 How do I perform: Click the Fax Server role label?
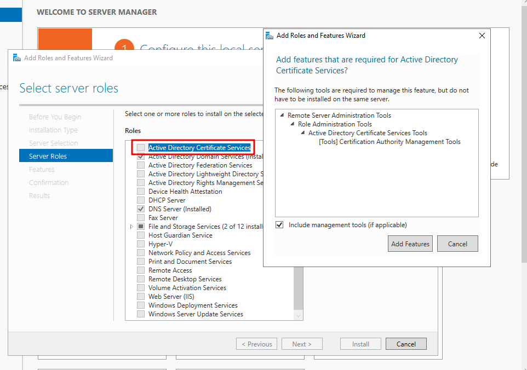(163, 218)
